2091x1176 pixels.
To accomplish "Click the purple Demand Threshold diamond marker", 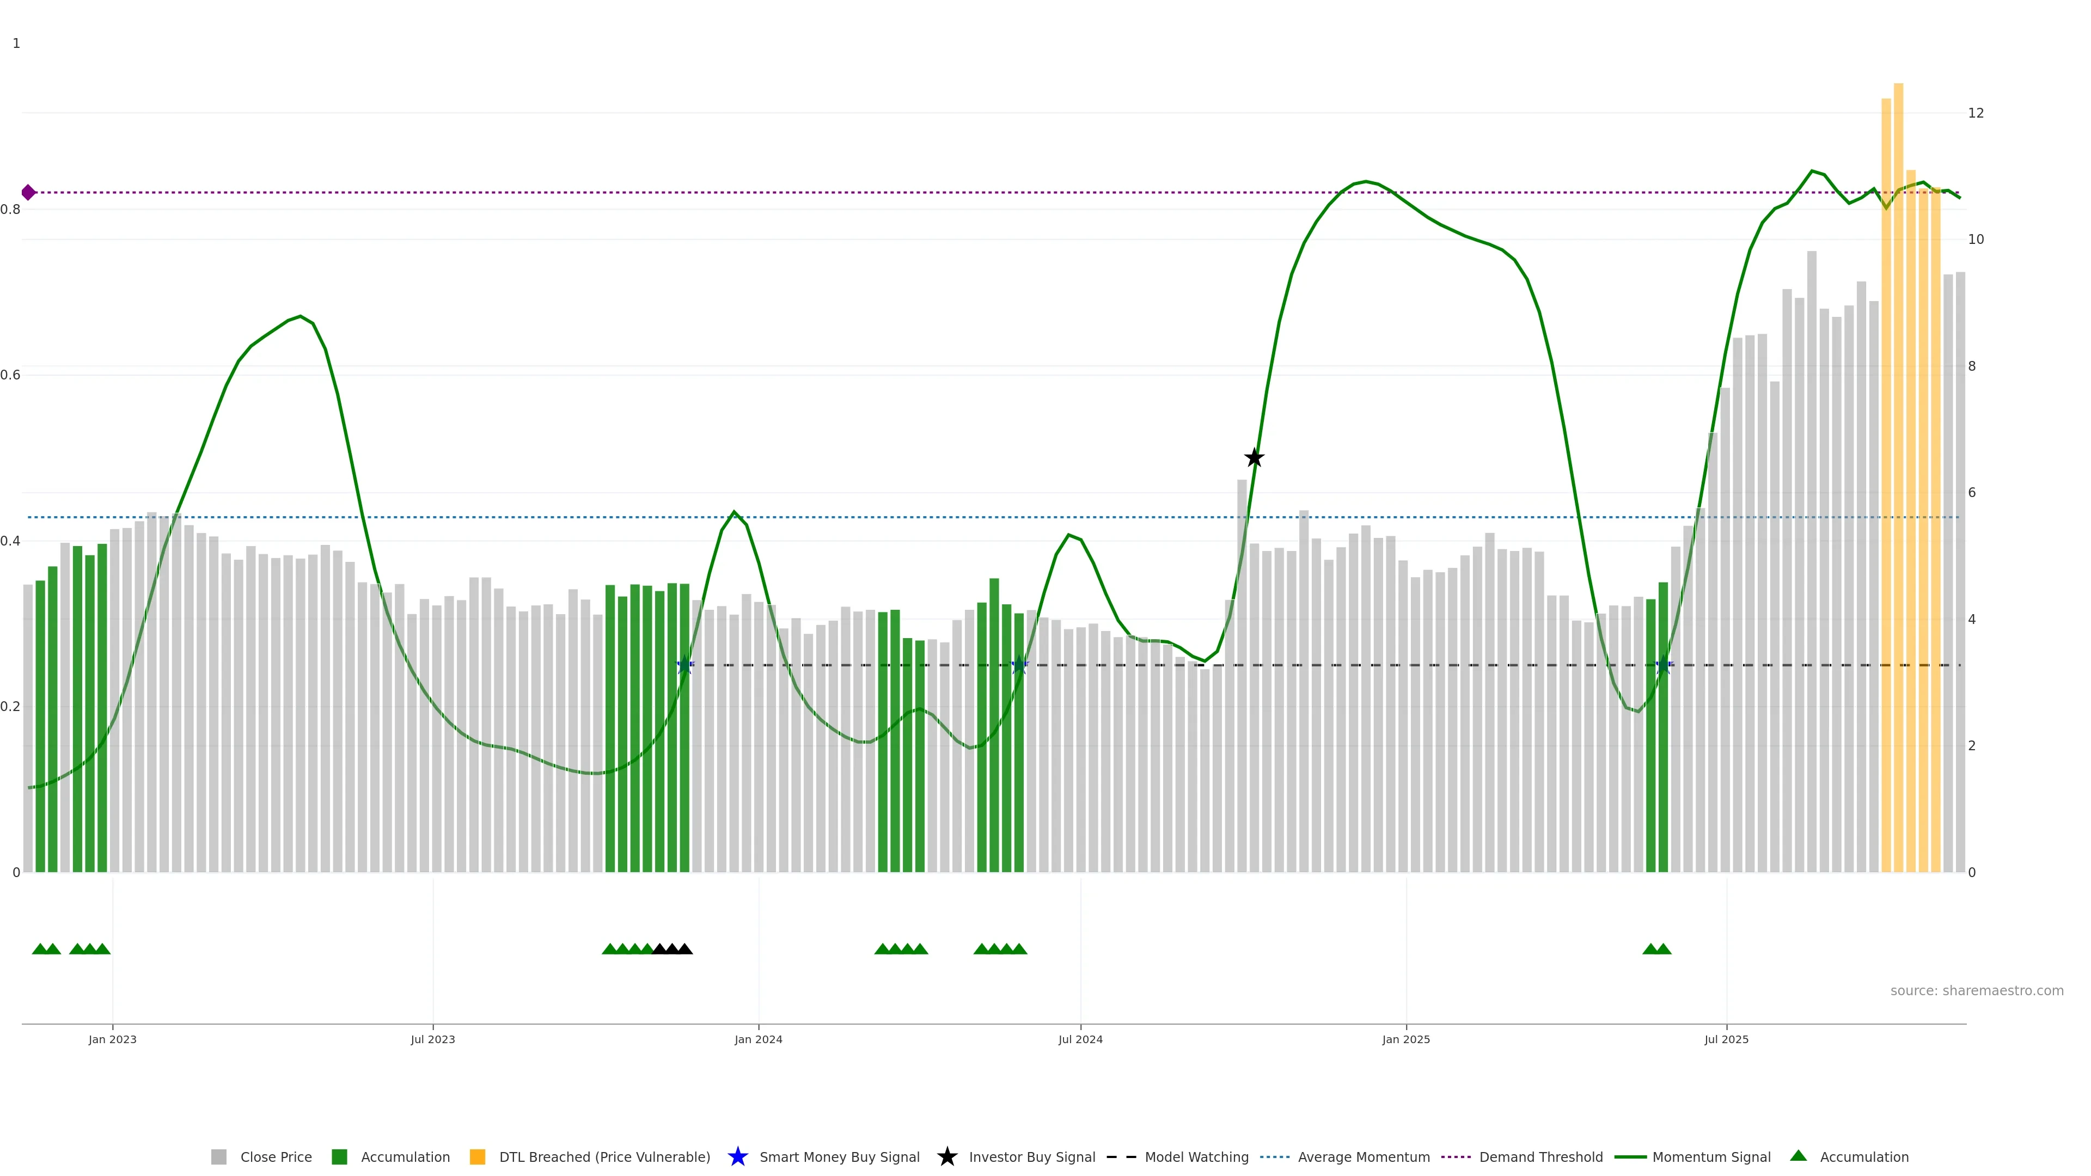I will (x=28, y=192).
